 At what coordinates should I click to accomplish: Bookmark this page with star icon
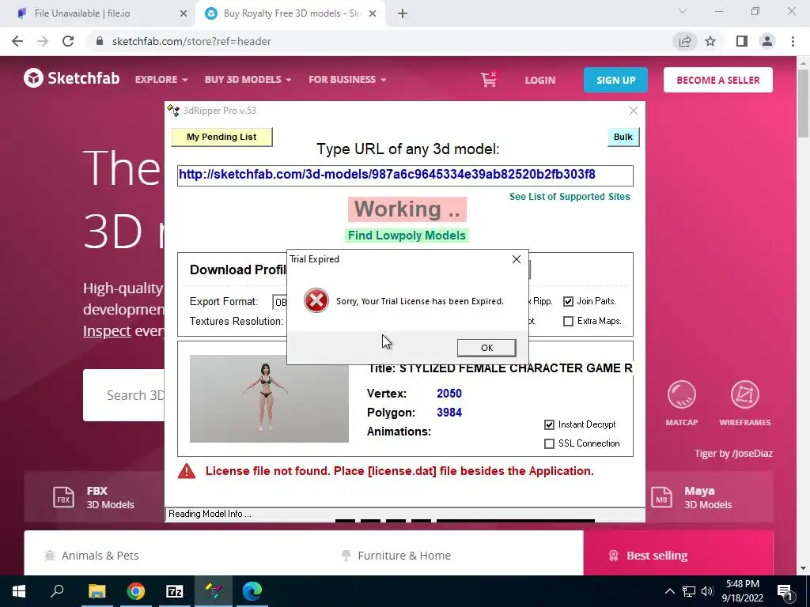710,41
